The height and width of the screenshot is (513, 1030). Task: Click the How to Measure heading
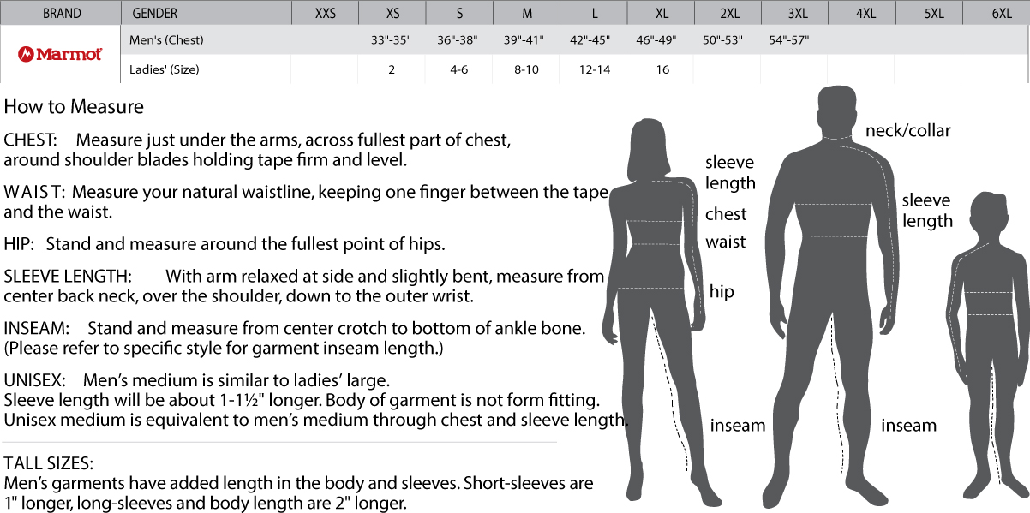tap(74, 107)
